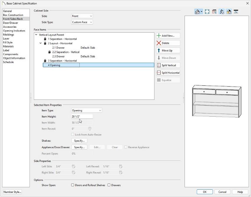The image size is (251, 197).
Task: Open the Fill Style panel
Action: coord(8,42)
